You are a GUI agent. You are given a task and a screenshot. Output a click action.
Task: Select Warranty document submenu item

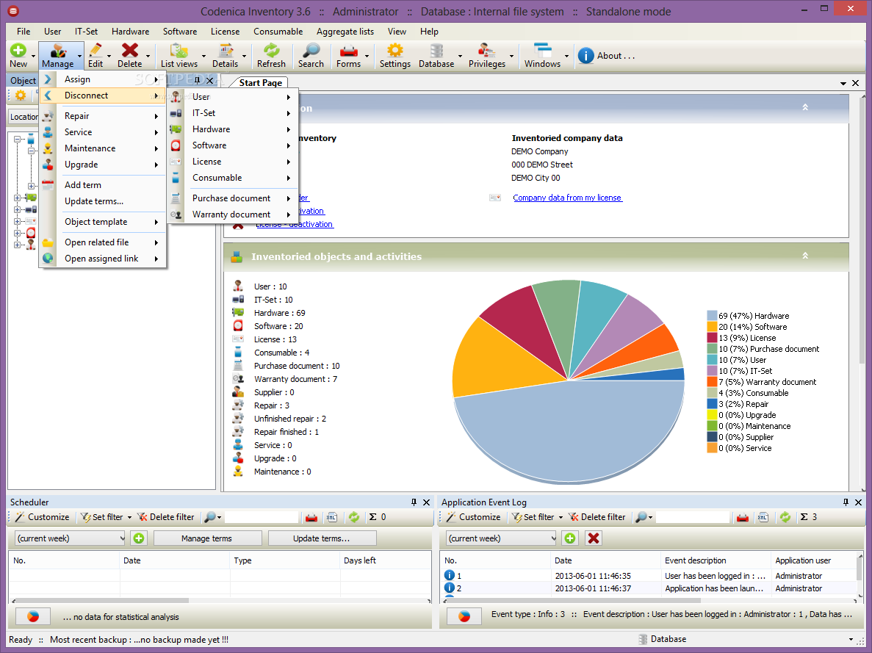[x=232, y=214]
